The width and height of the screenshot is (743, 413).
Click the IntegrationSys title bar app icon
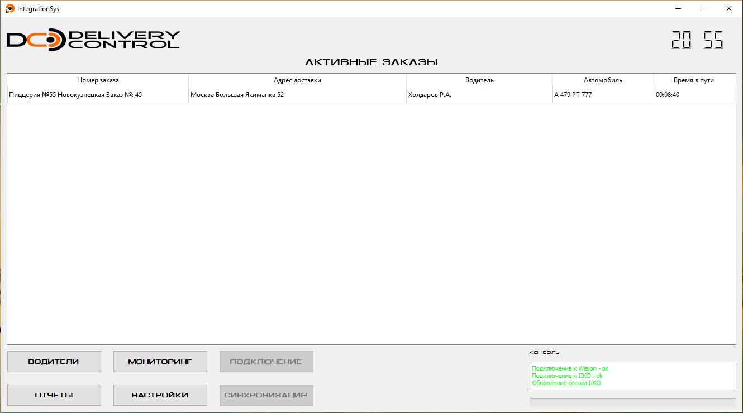[x=9, y=8]
